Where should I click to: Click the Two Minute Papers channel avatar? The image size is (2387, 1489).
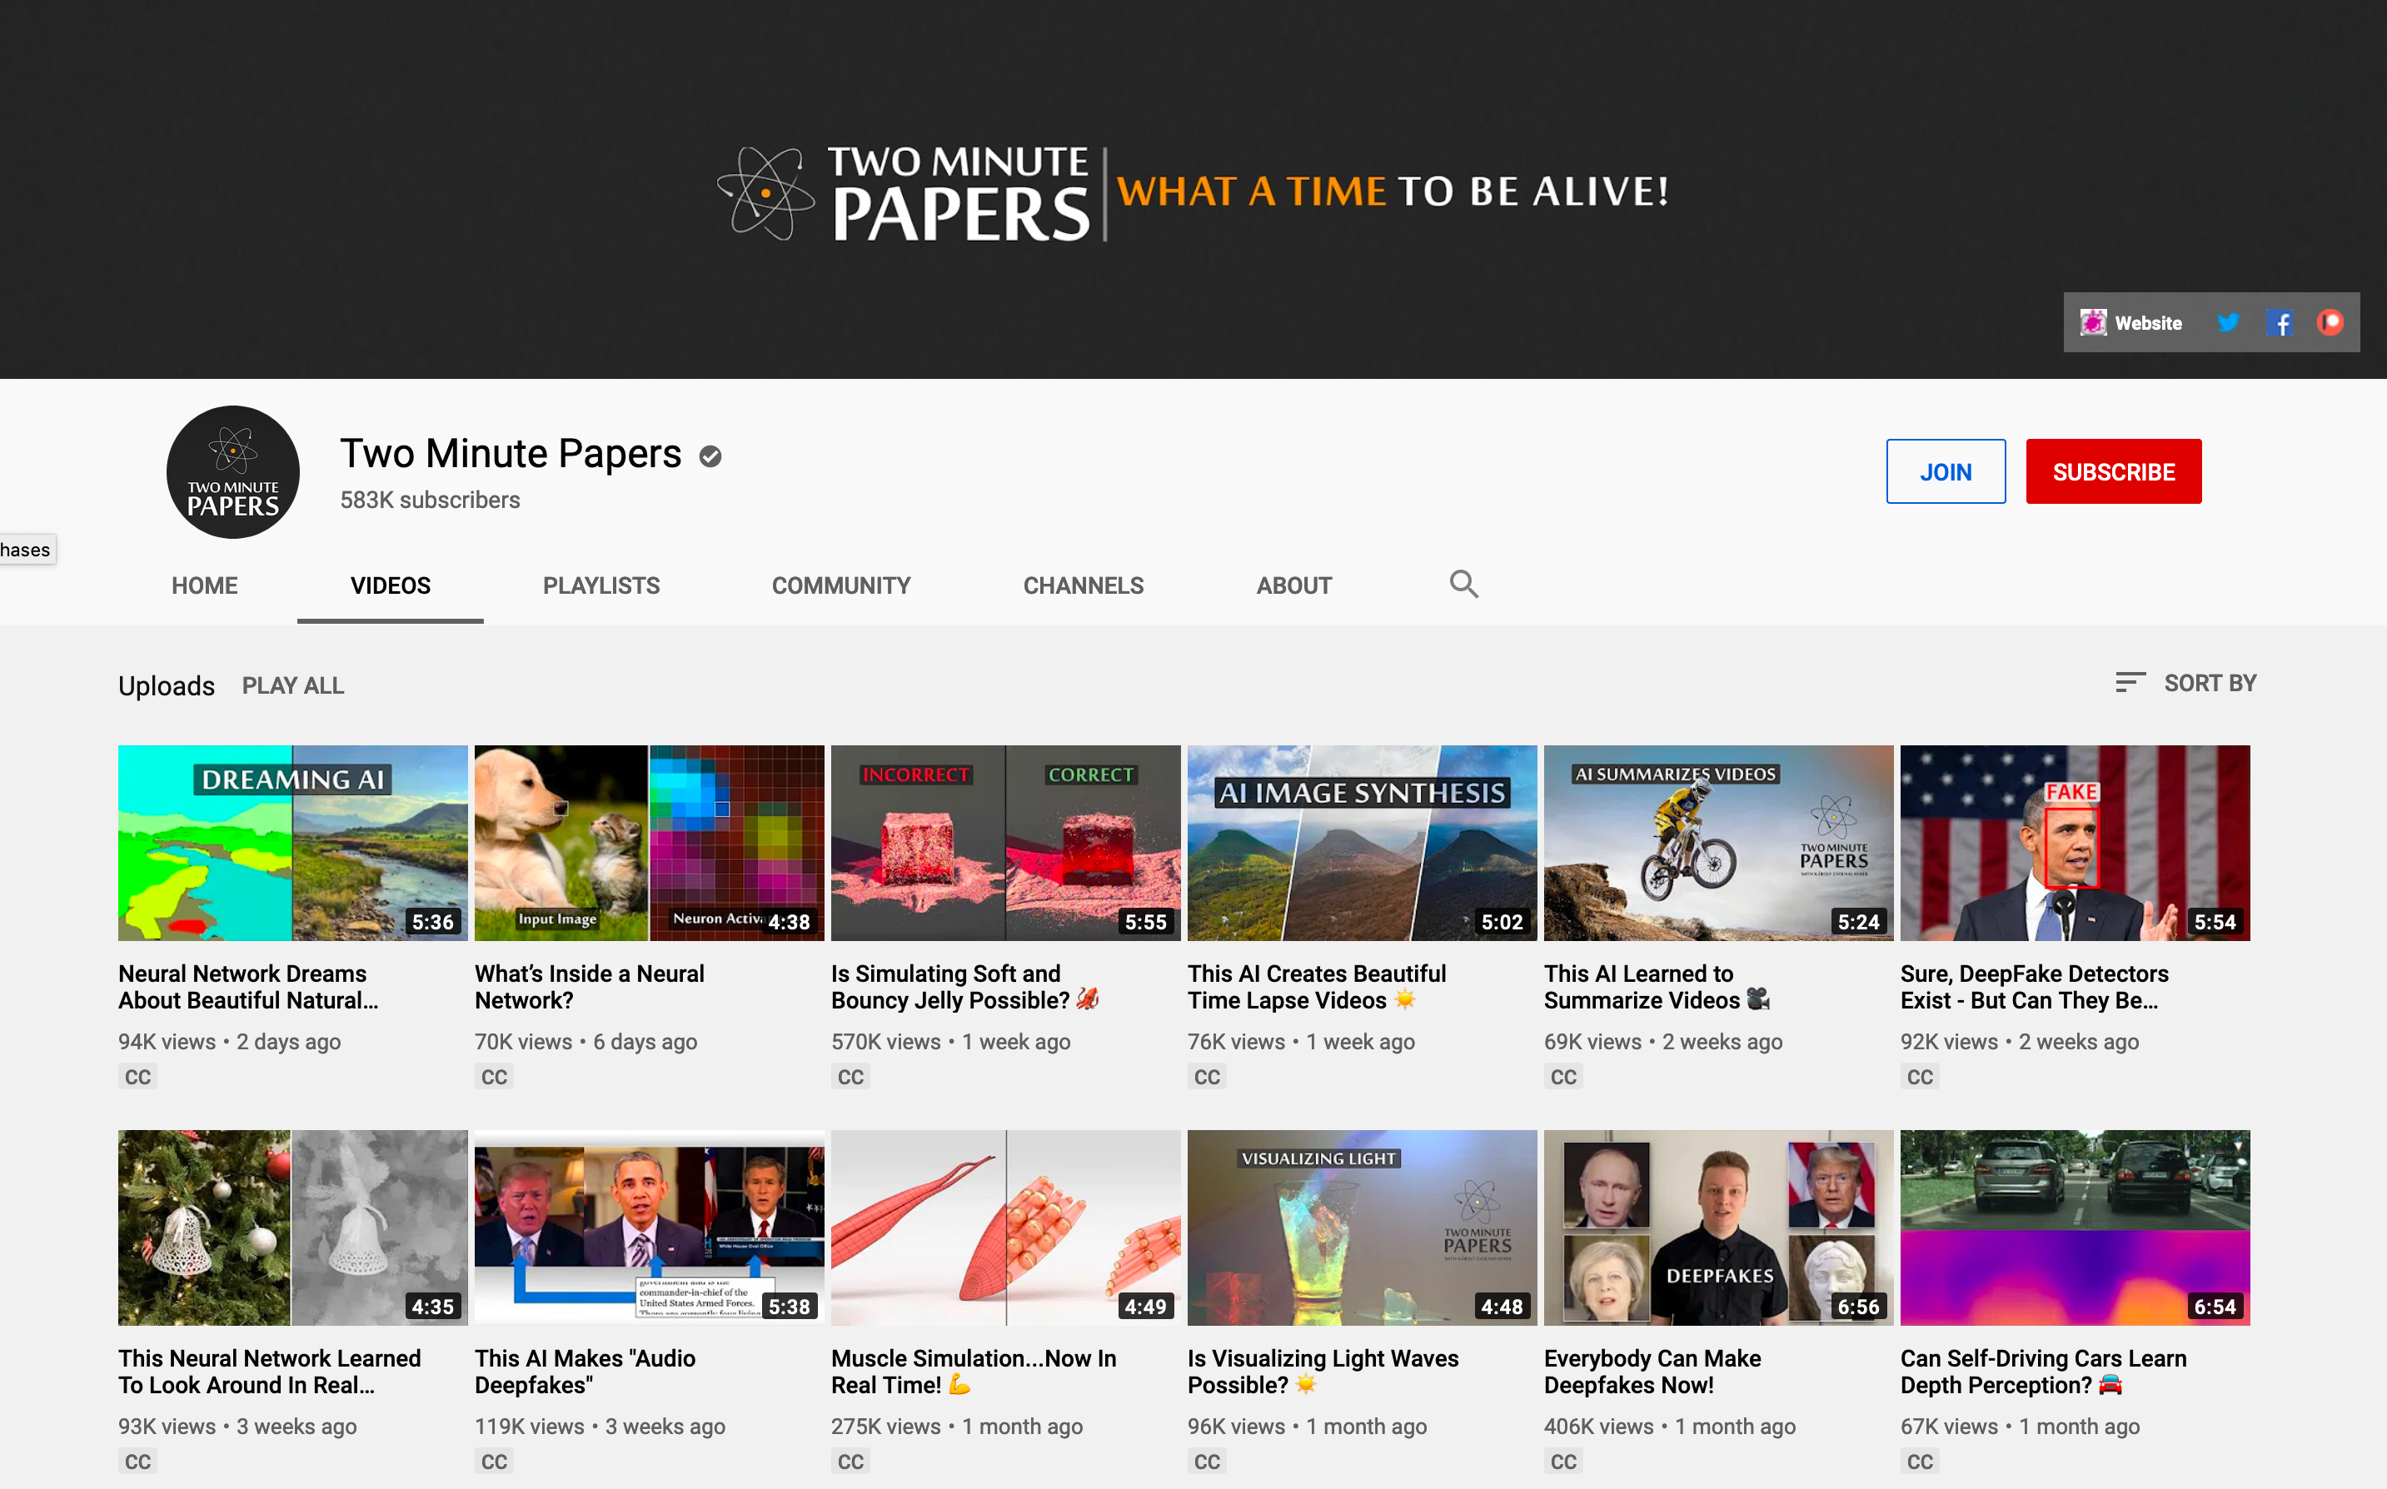[x=233, y=471]
